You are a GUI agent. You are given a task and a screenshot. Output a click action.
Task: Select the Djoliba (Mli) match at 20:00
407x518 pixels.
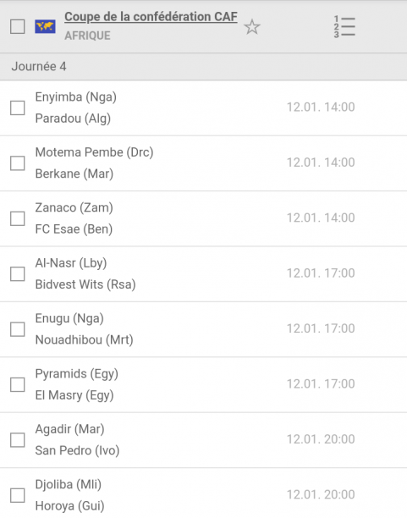tap(203, 494)
